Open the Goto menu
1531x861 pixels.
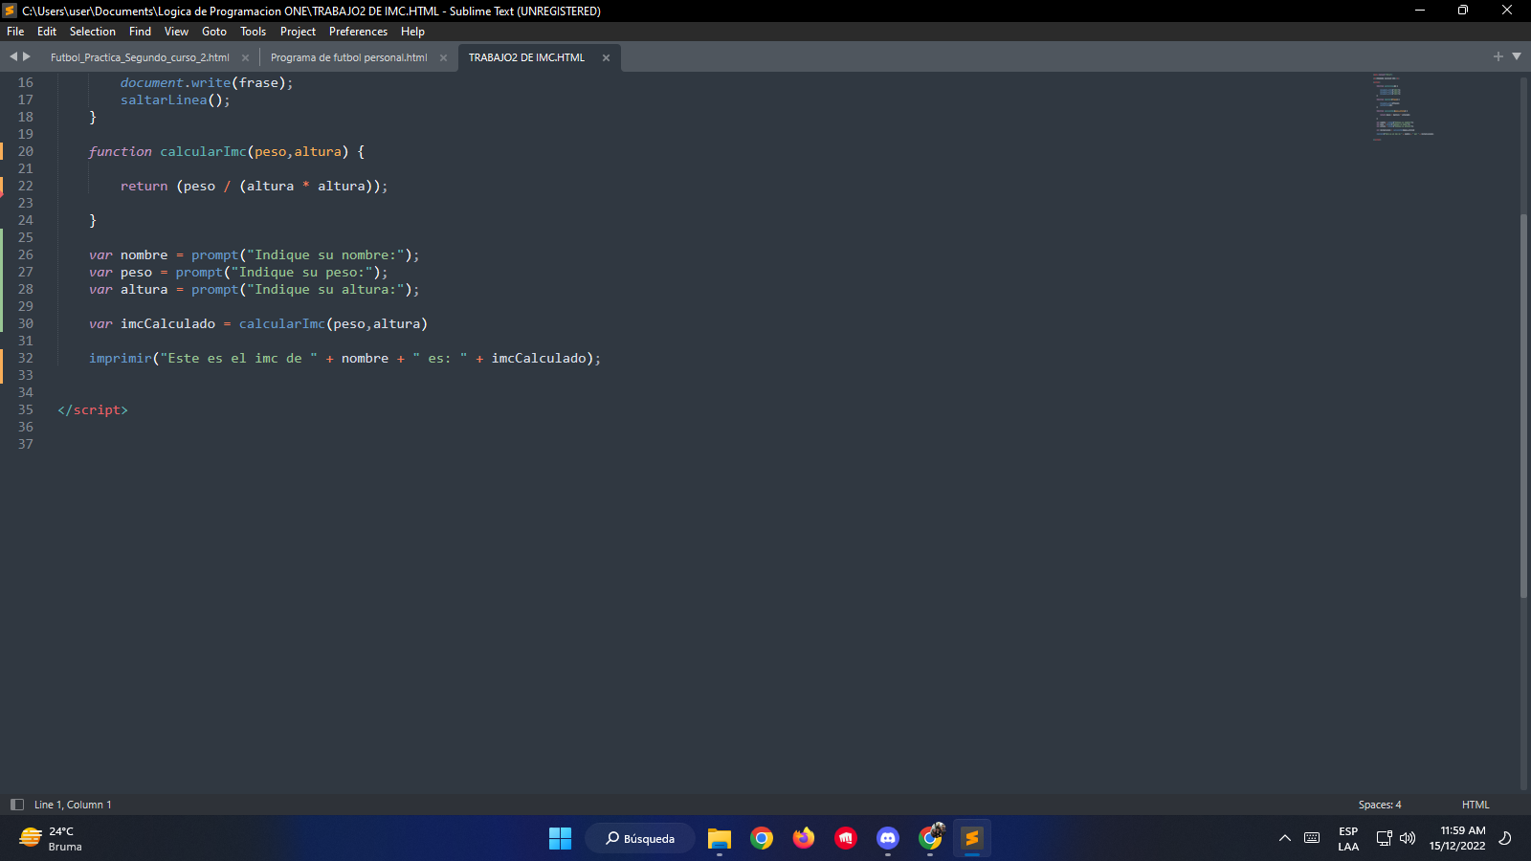pyautogui.click(x=214, y=32)
